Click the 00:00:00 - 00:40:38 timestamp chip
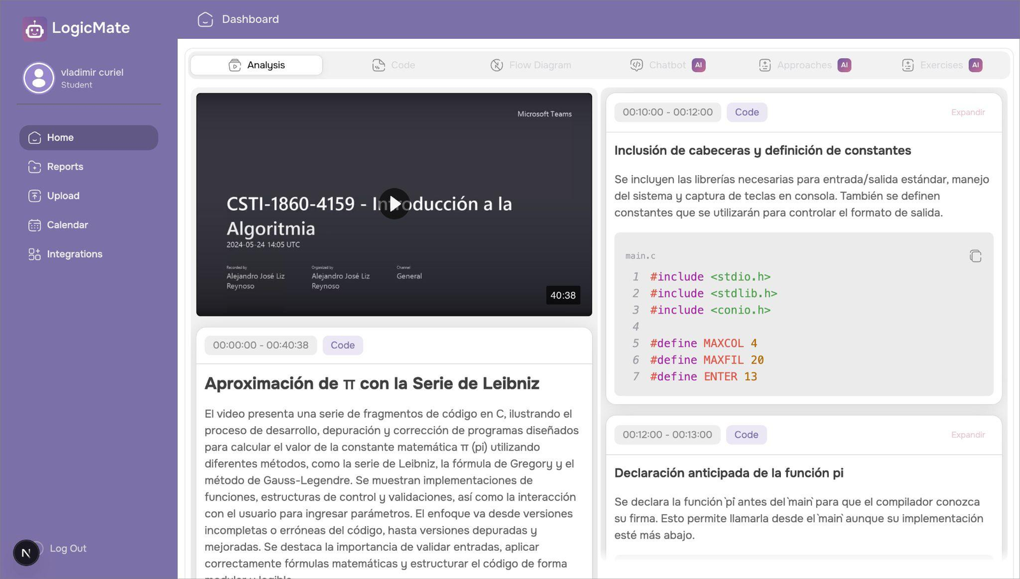 pyautogui.click(x=261, y=345)
